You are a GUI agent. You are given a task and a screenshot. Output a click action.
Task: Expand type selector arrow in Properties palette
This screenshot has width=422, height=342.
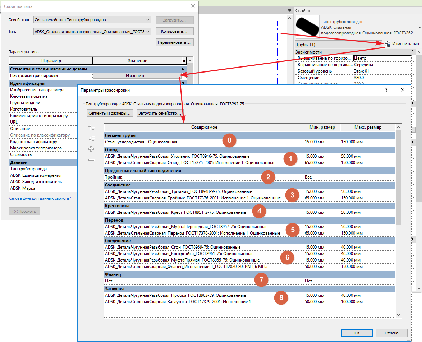click(419, 27)
